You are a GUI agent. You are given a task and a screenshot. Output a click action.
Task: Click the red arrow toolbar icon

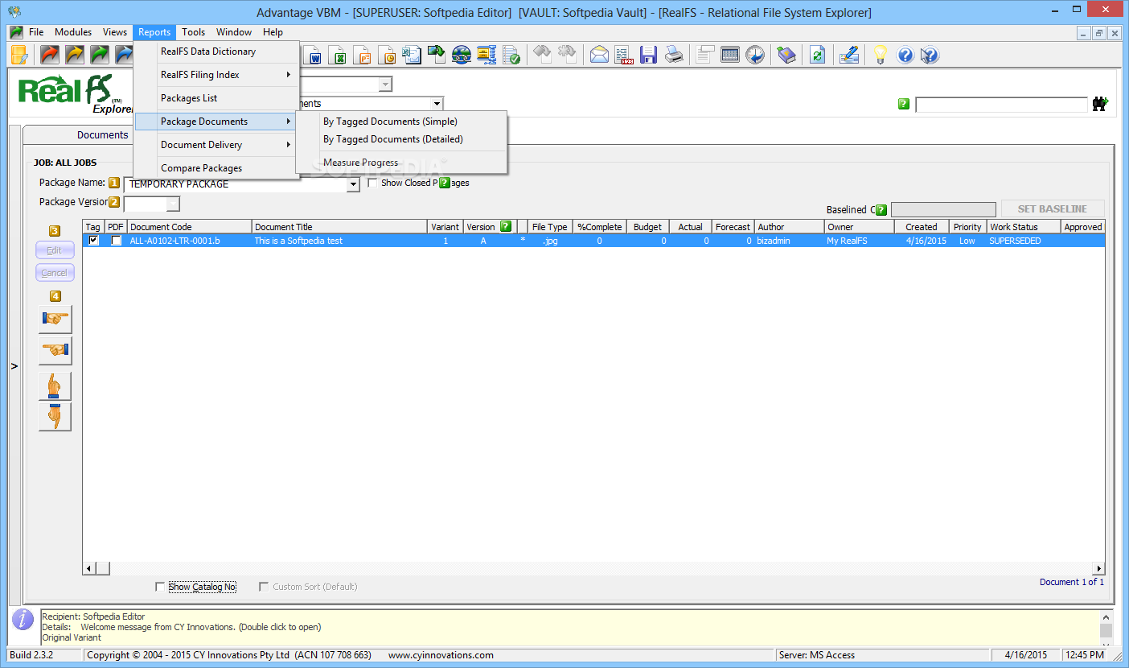pos(50,55)
